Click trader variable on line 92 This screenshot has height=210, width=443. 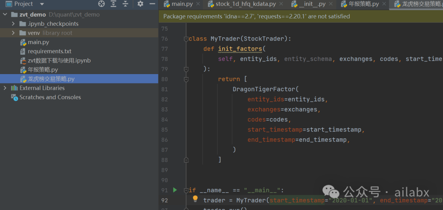214,201
